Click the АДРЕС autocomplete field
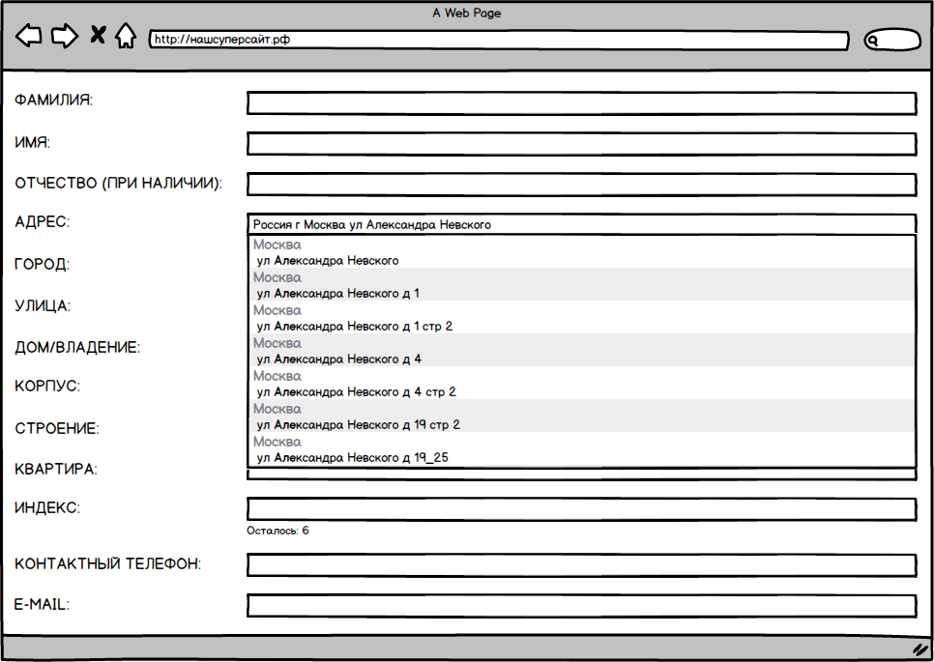934x662 pixels. pyautogui.click(x=581, y=224)
